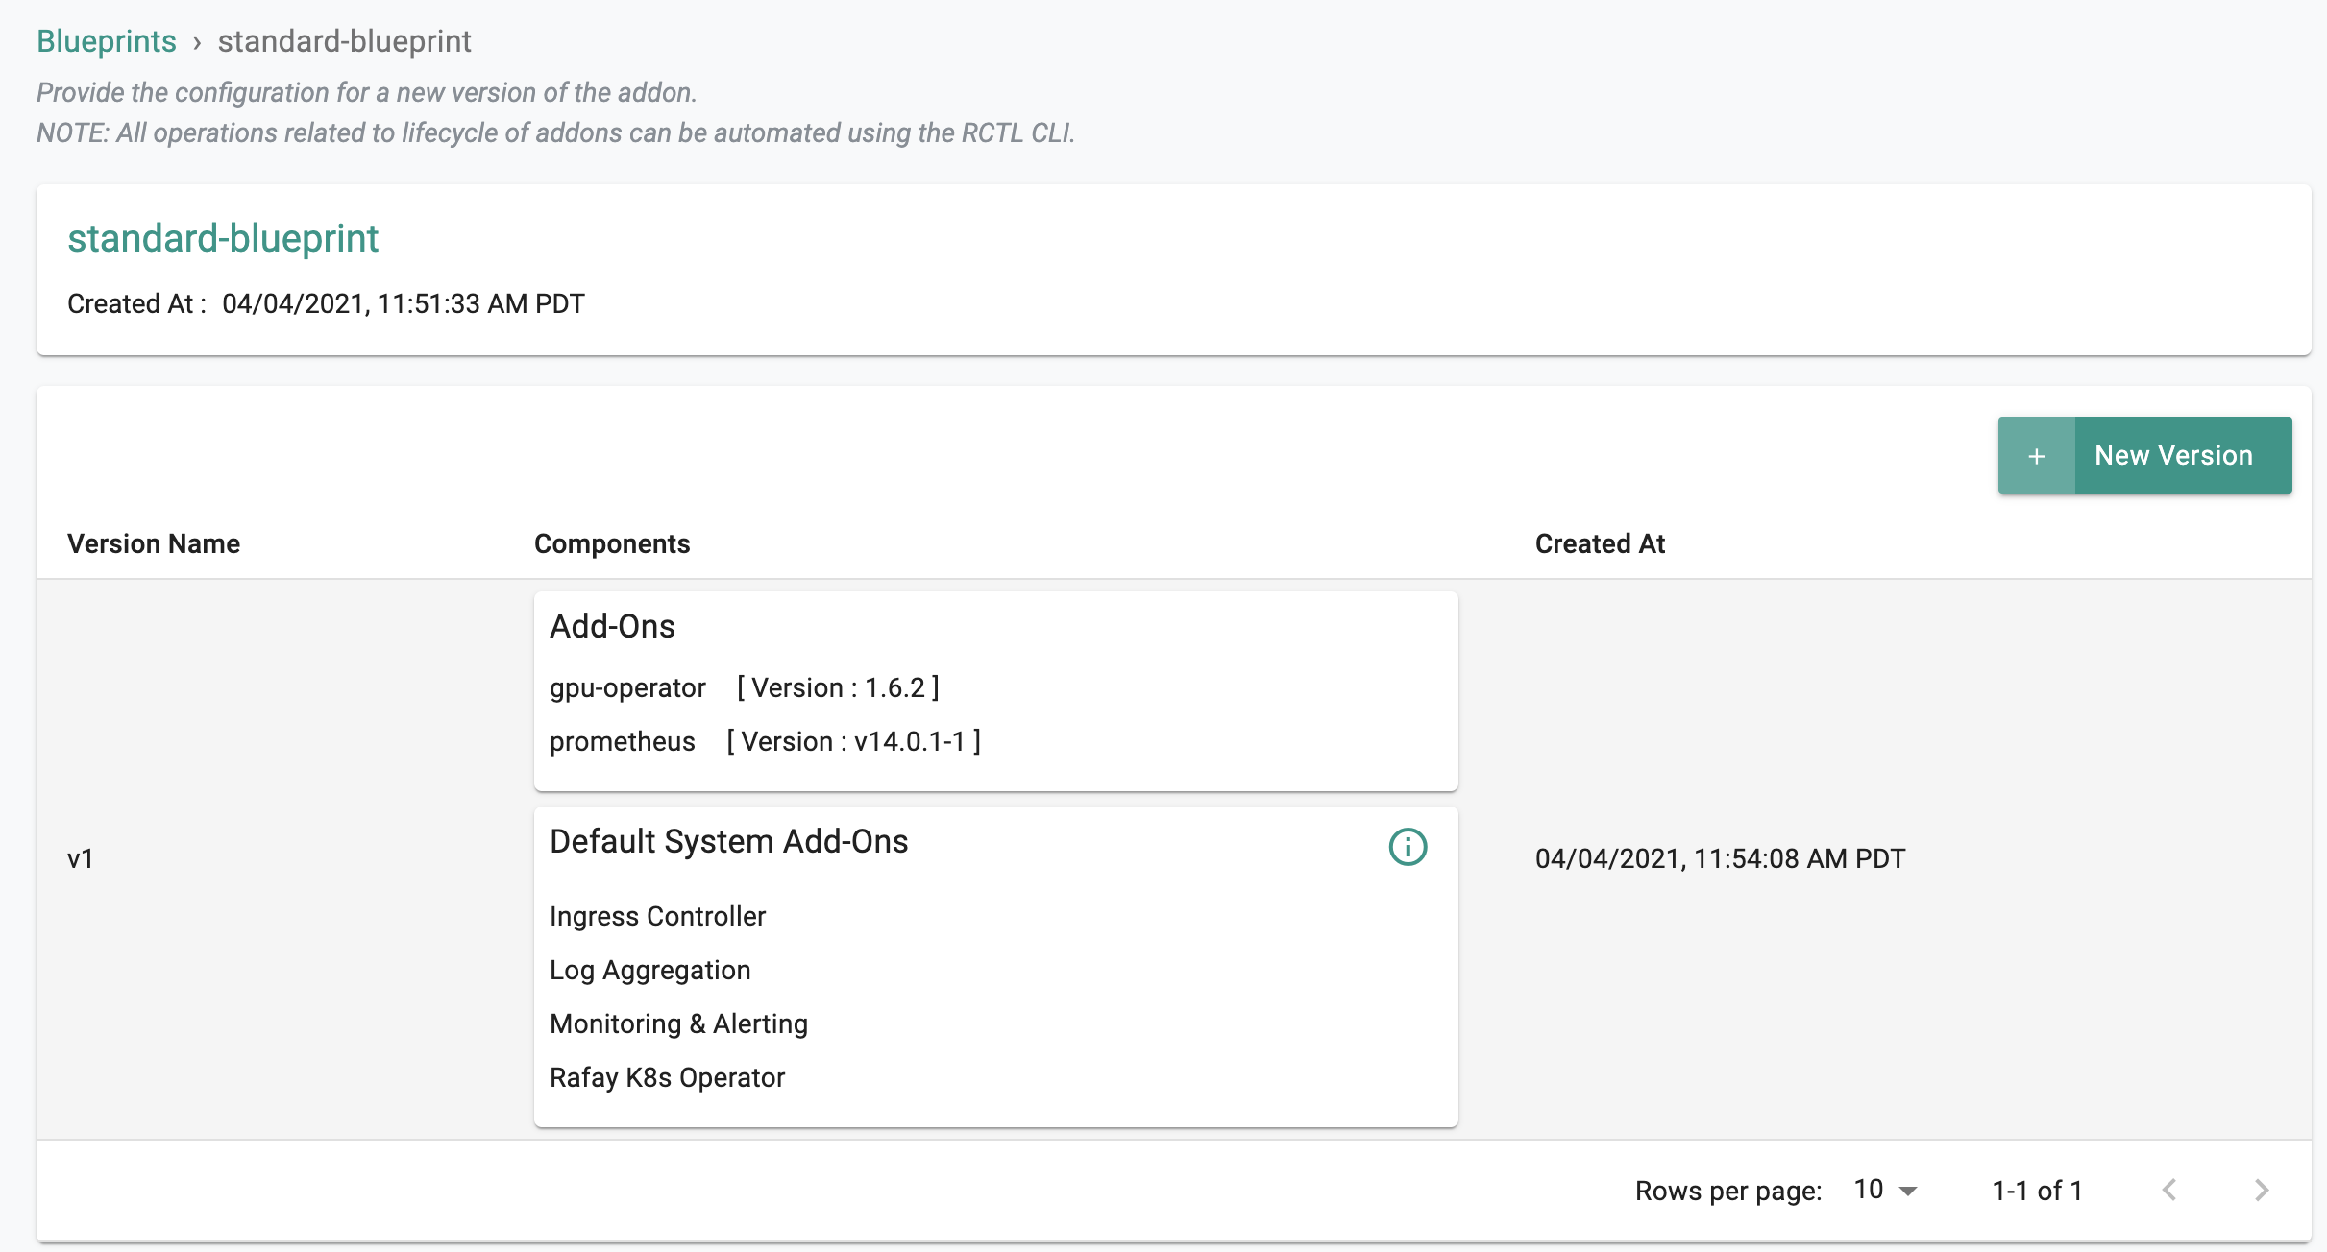The width and height of the screenshot is (2327, 1252).
Task: Click the plus icon on New Version
Action: (2036, 456)
